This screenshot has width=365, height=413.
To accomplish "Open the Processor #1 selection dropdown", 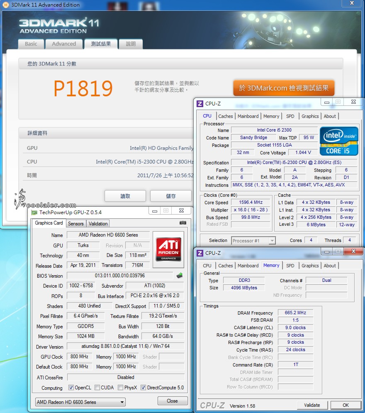I will pyautogui.click(x=253, y=240).
